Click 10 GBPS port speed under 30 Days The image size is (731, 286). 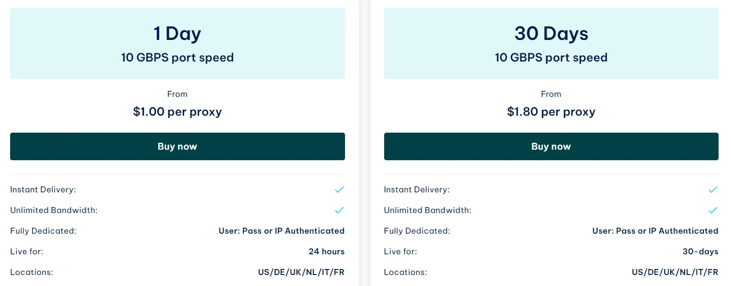551,57
